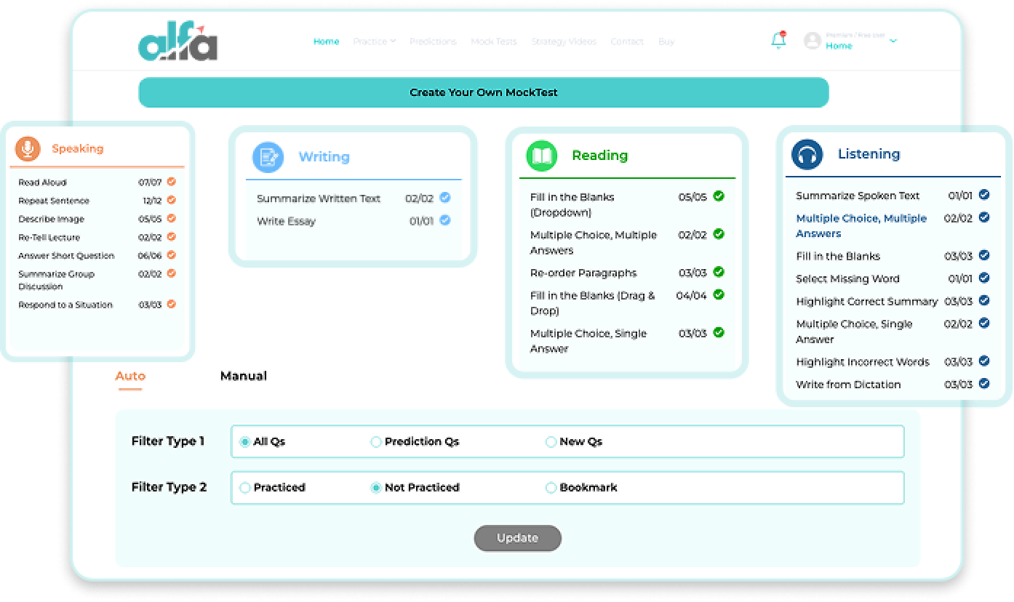Go to the Home menu item

coord(326,41)
